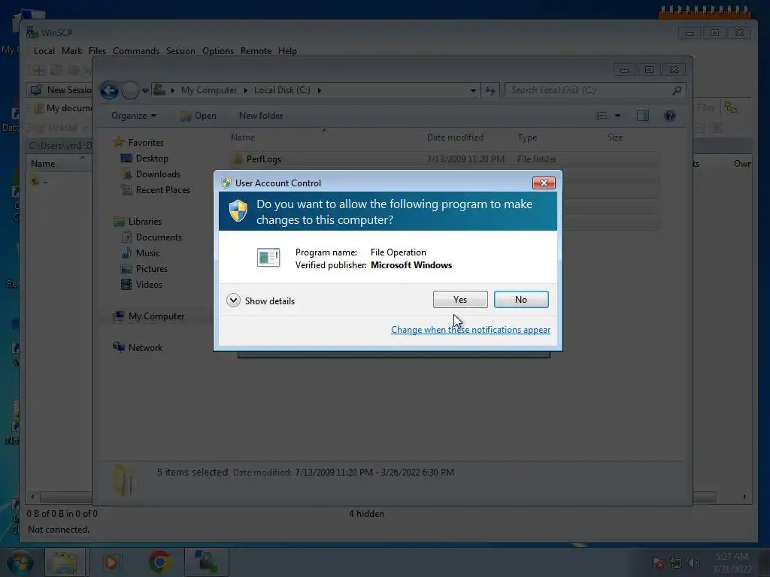Screen dimensions: 770x577
Task: Click Open in the Explorer toolbar
Action: pos(199,116)
